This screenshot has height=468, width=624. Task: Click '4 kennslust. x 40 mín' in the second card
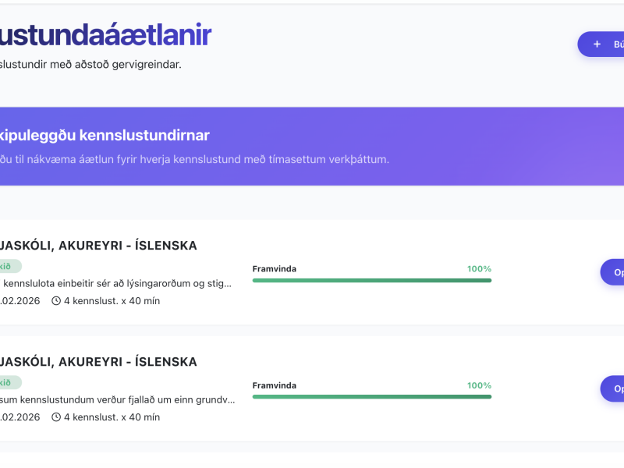(112, 417)
